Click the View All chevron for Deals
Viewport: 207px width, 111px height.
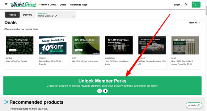pyautogui.click(x=199, y=22)
